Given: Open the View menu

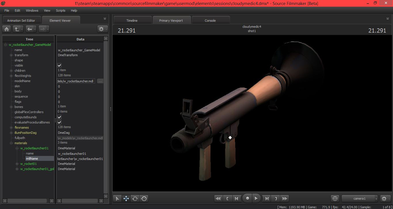Looking at the screenshot, I should tap(47, 10).
